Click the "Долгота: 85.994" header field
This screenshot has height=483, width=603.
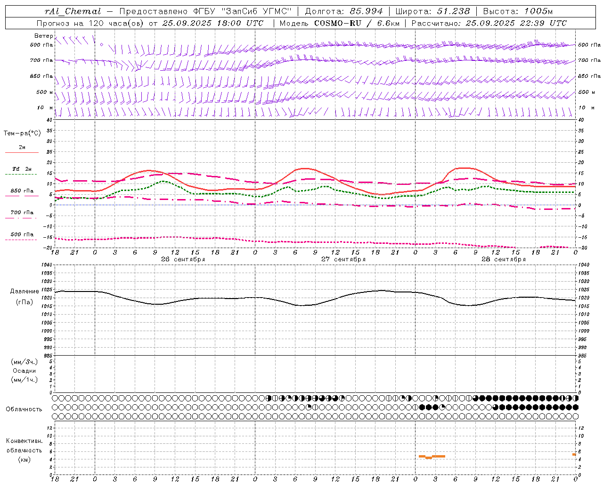(x=344, y=11)
